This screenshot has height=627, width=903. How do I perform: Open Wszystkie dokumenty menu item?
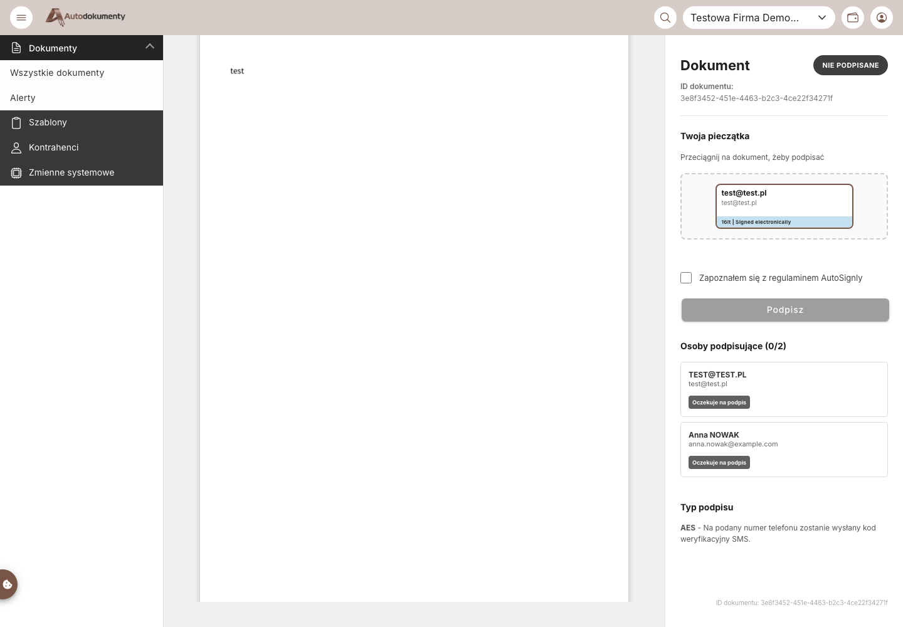click(x=82, y=73)
